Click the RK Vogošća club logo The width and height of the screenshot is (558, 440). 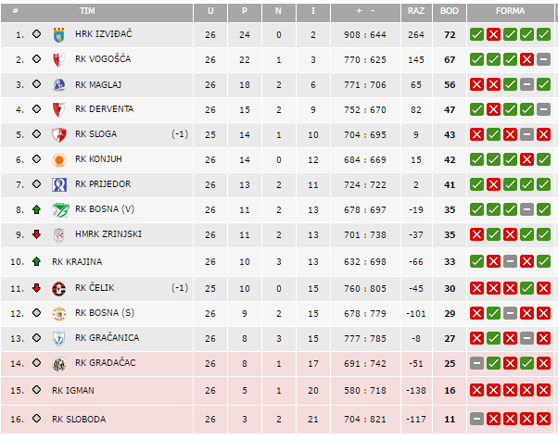pos(59,59)
